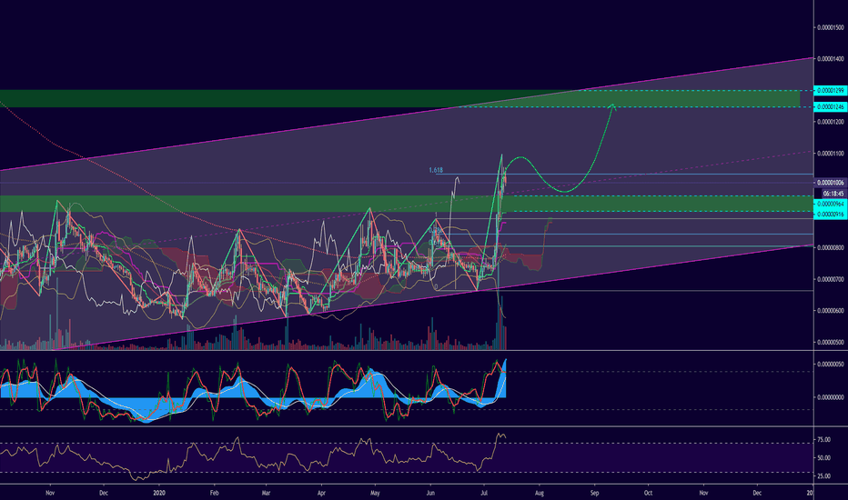Click the Nov label right after Oct
The image size is (848, 500).
(x=703, y=493)
